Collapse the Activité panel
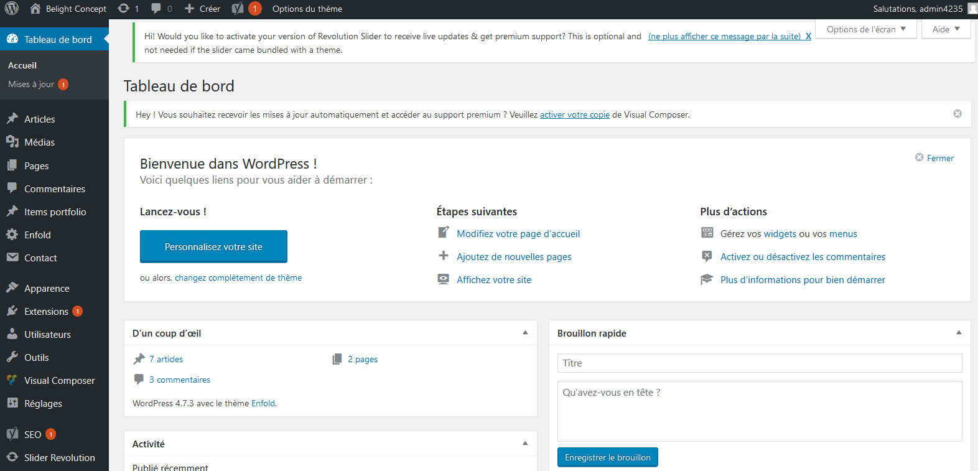Viewport: 978px width, 471px height. pos(525,444)
